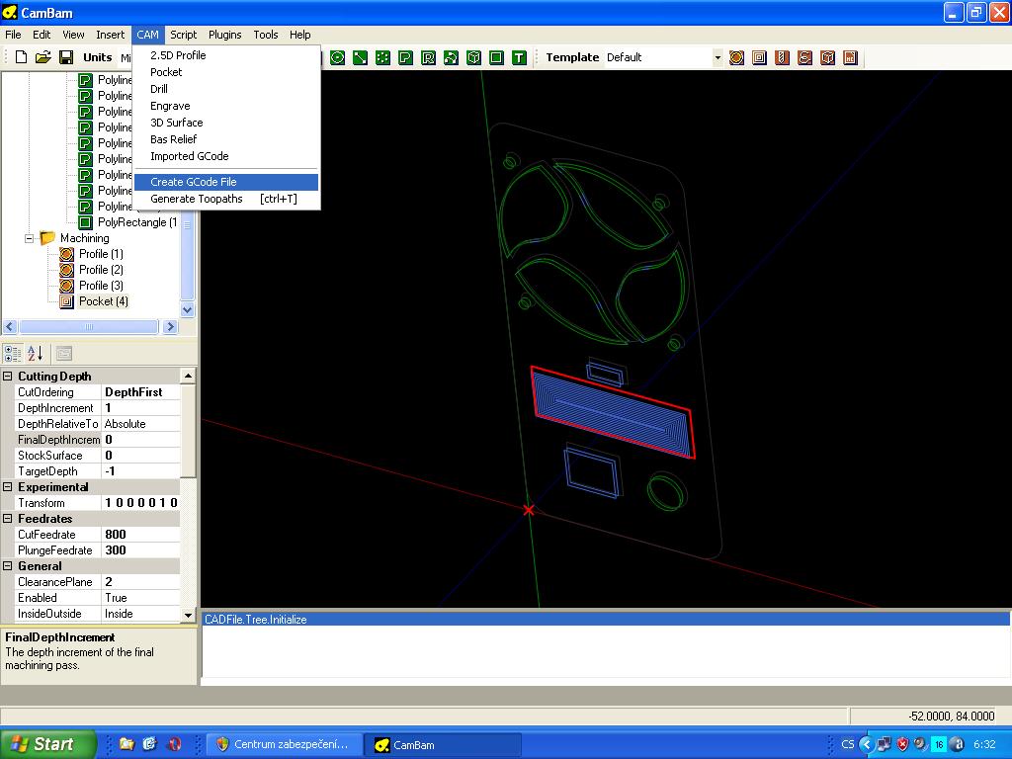Collapse the Feedrates property category
The width and height of the screenshot is (1012, 759).
point(8,519)
